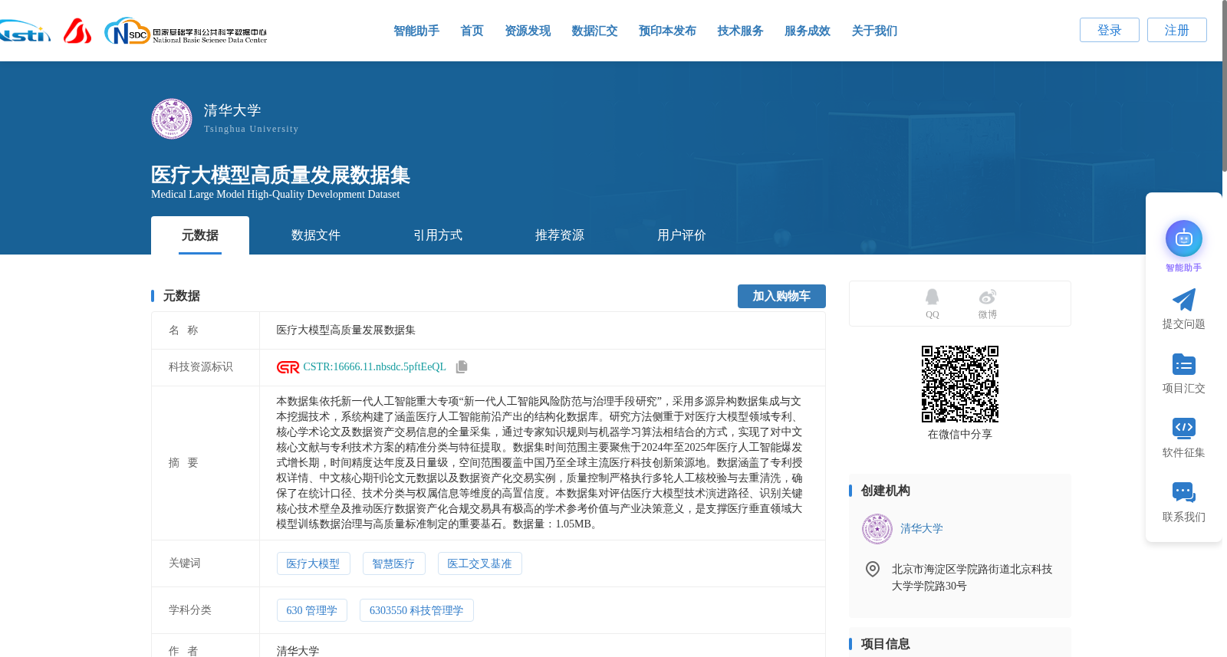Click dataset name value 医疗大模型高质量发展数据集 in table

click(x=346, y=330)
